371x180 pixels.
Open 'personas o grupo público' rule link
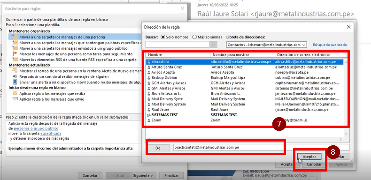36,128
